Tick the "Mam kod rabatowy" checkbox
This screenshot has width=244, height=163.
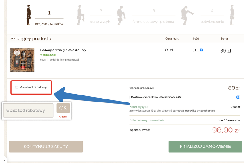point(17,88)
